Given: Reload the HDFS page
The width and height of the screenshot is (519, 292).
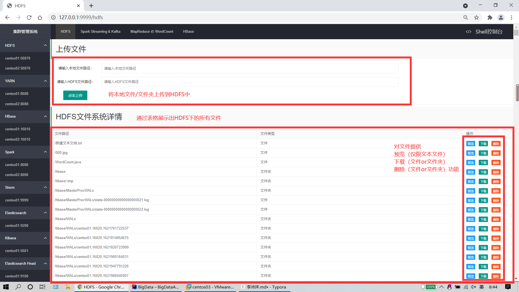Looking at the screenshot, I should click(29, 18).
